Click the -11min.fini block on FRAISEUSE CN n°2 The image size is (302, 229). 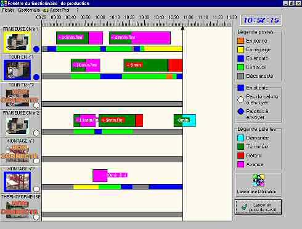click(84, 120)
